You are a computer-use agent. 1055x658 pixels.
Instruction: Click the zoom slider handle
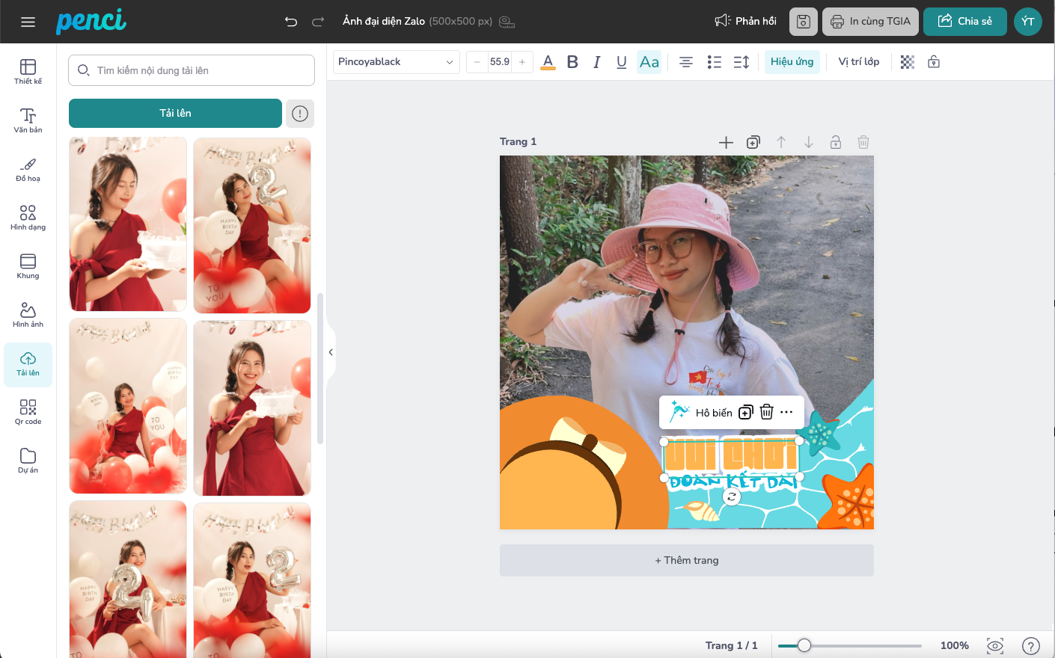(x=804, y=645)
